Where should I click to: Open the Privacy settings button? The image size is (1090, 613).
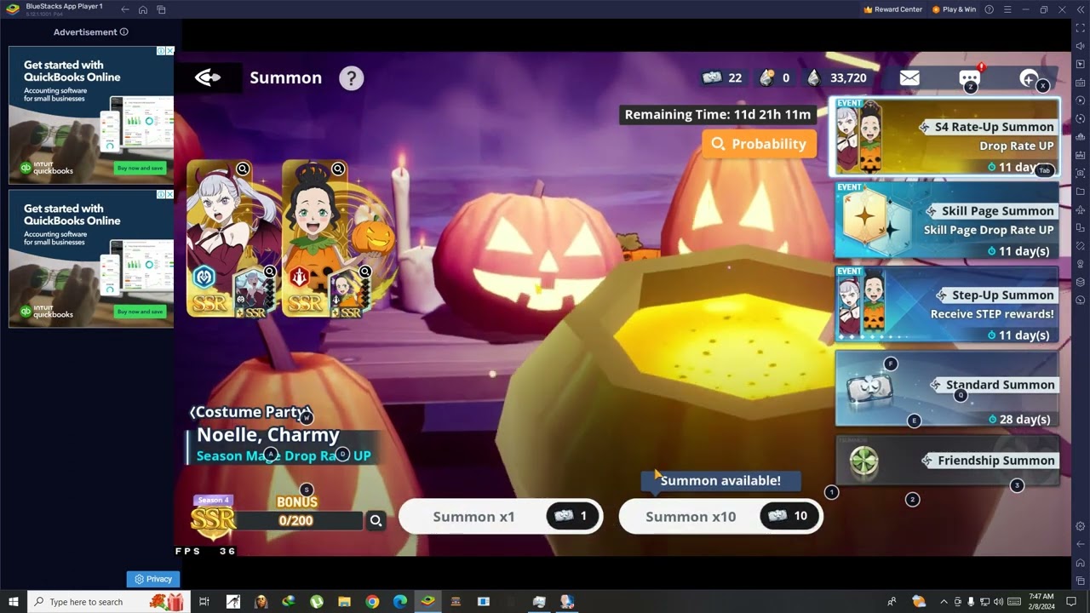point(153,579)
